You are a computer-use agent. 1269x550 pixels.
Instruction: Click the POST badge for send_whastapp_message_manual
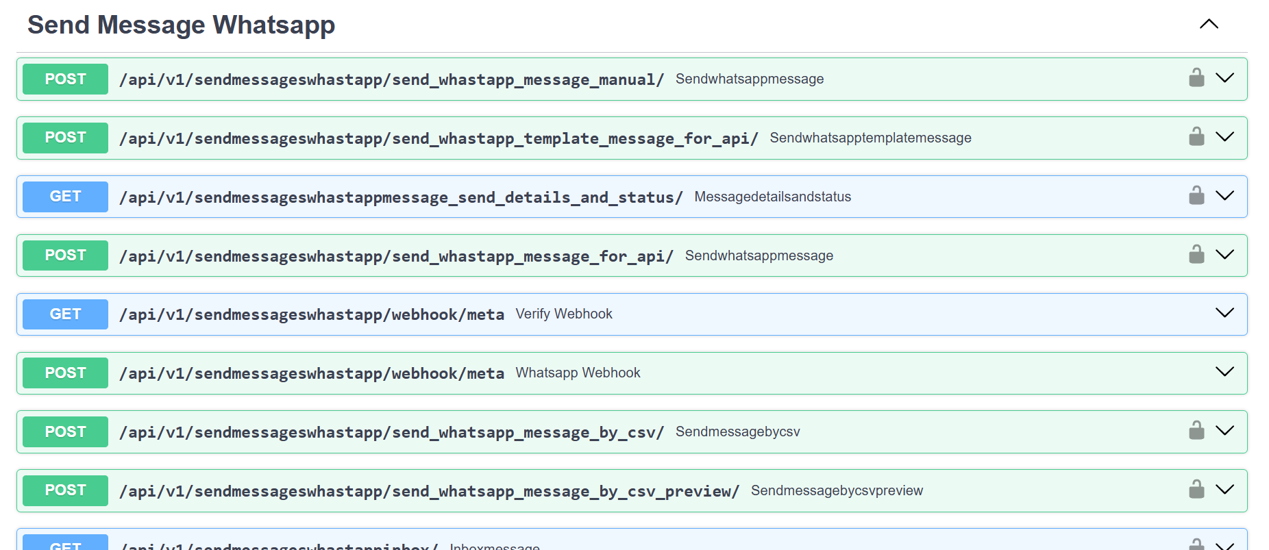pos(66,79)
